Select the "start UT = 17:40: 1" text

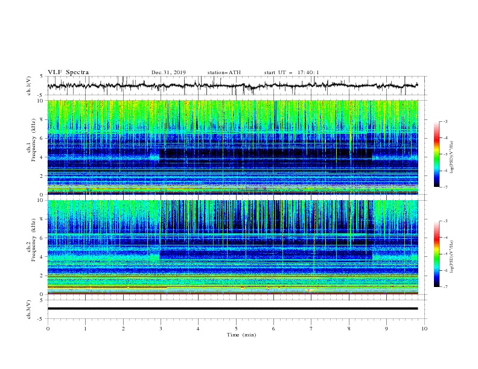coord(292,72)
